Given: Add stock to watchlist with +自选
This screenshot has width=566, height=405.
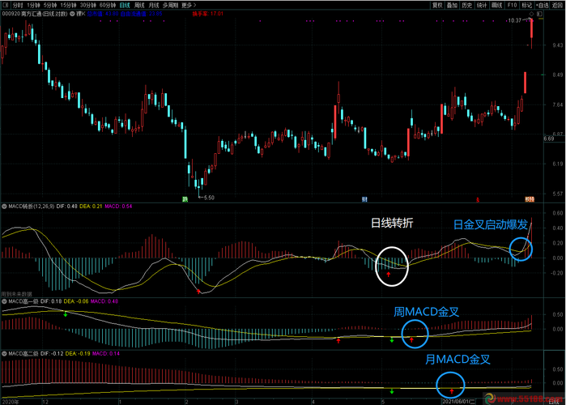Looking at the screenshot, I should [x=543, y=5].
